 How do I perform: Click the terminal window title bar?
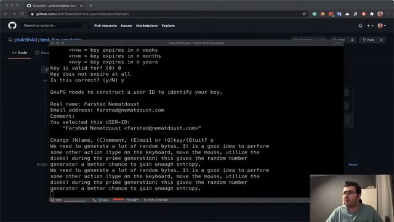tap(196, 43)
